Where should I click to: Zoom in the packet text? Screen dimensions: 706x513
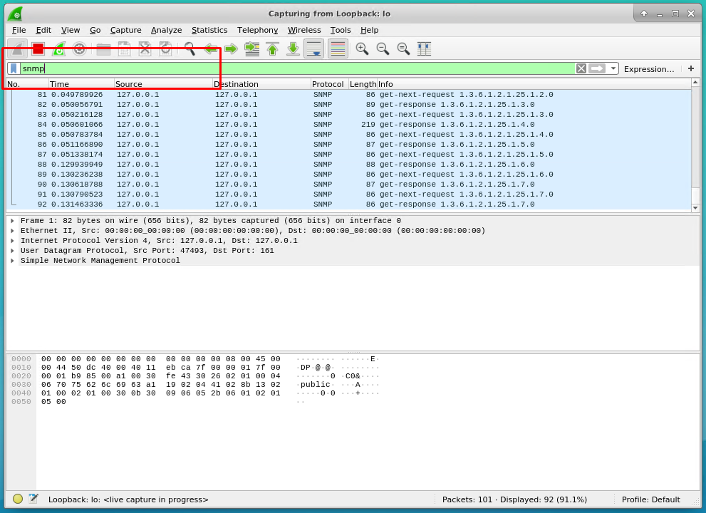tap(362, 48)
